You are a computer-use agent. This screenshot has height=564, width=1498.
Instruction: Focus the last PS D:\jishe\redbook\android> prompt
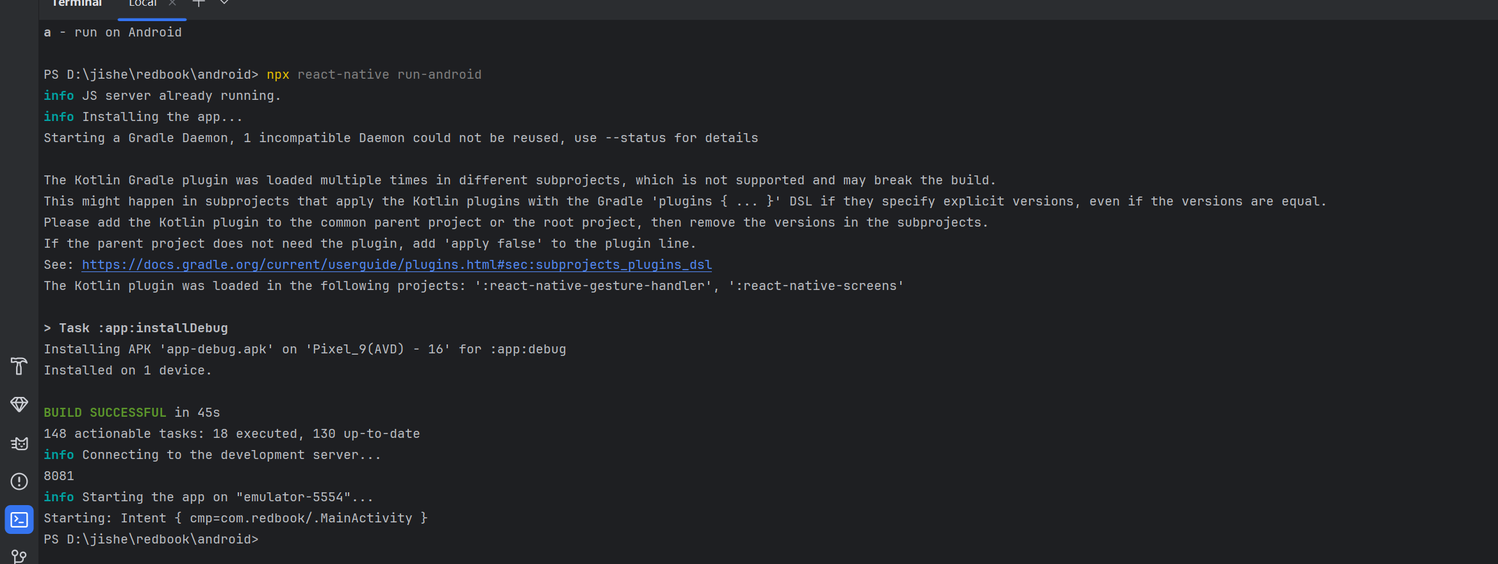(151, 540)
